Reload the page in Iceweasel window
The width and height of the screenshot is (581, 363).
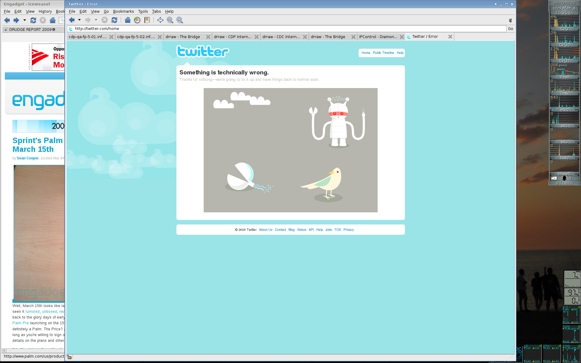click(33, 20)
